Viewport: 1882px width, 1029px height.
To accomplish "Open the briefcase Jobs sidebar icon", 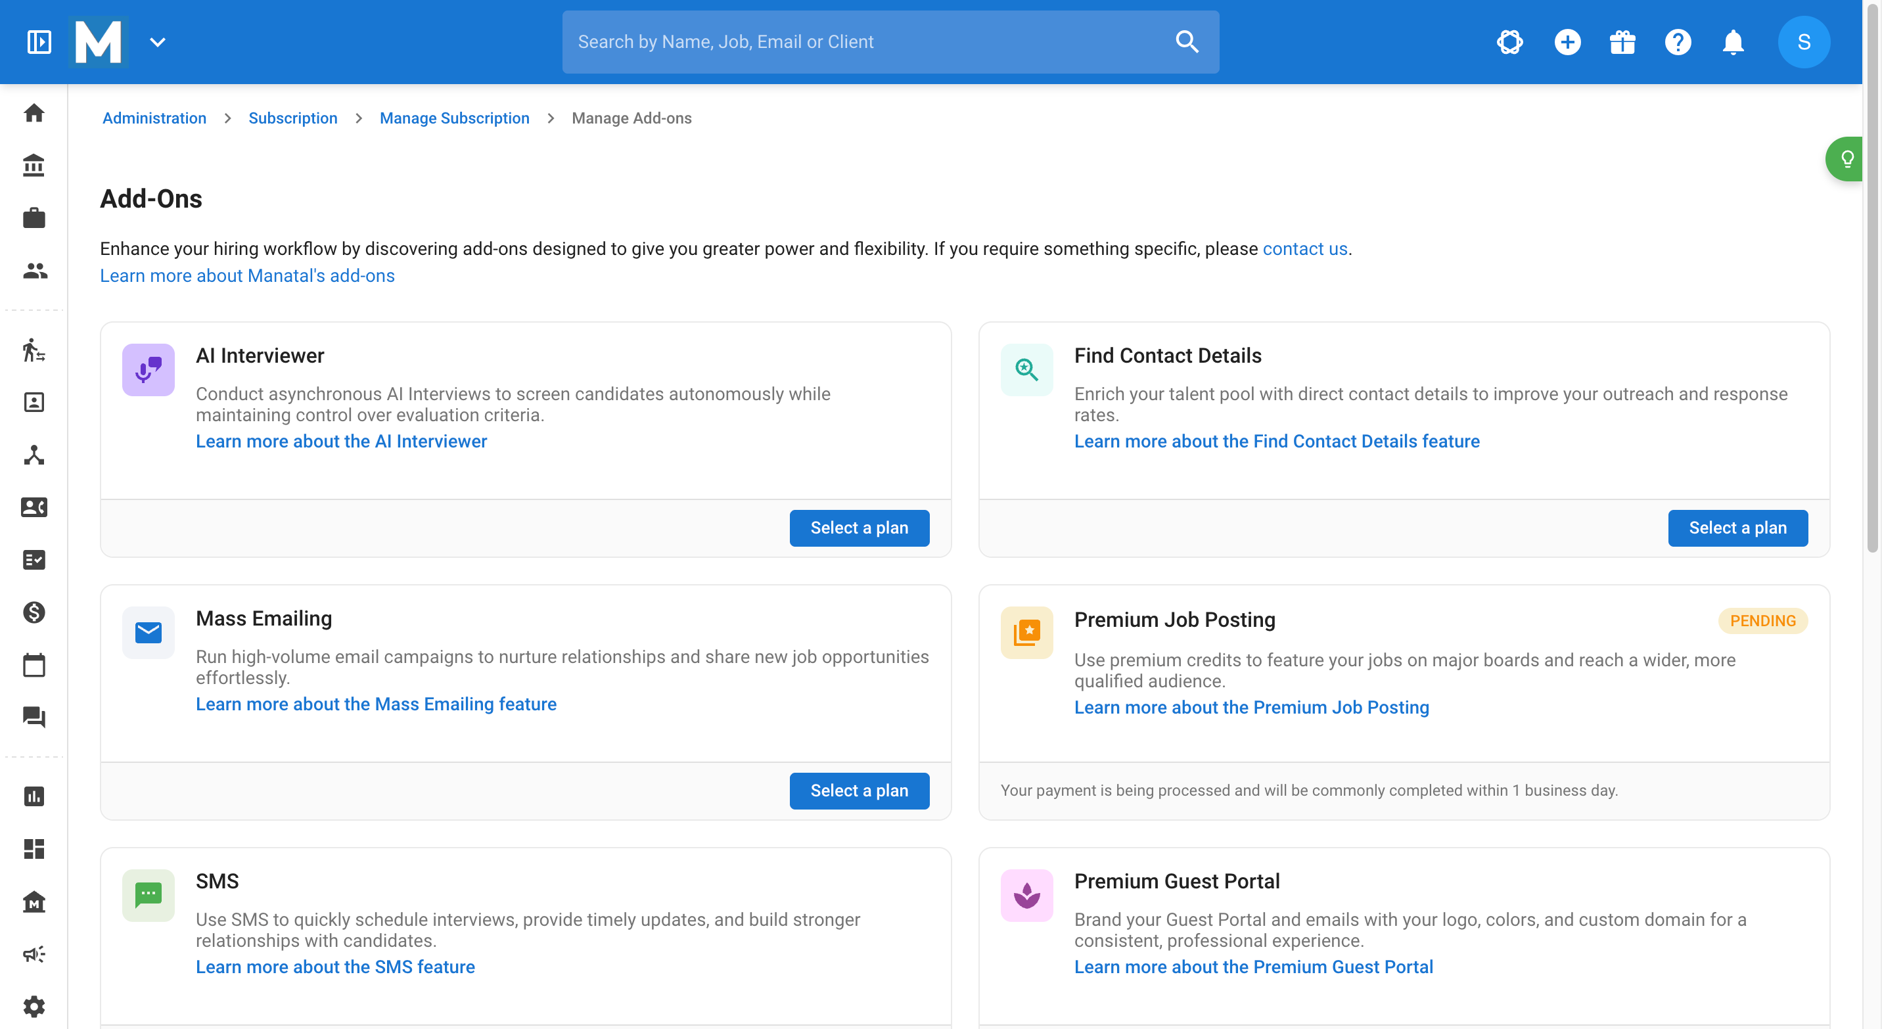I will pos(34,217).
